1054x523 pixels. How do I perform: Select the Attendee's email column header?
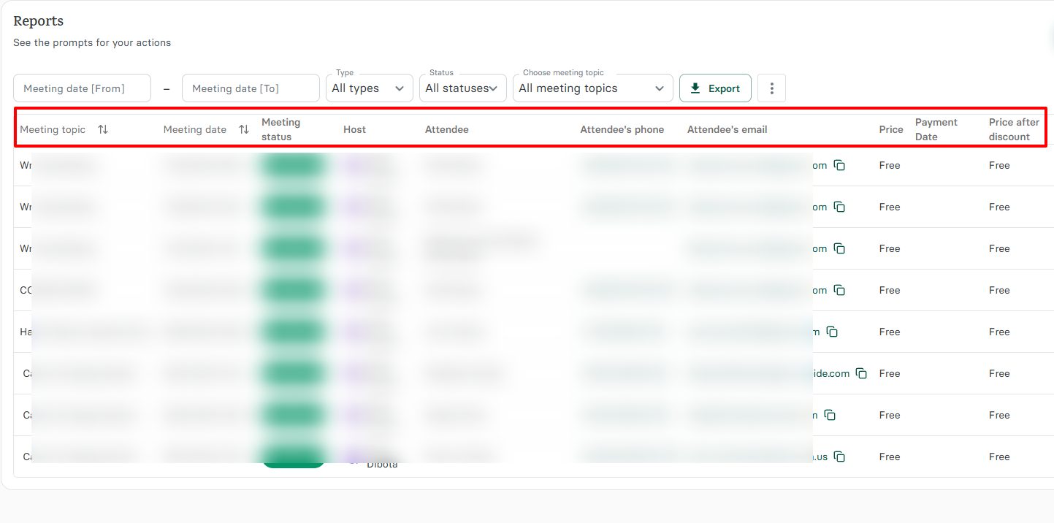pos(727,129)
